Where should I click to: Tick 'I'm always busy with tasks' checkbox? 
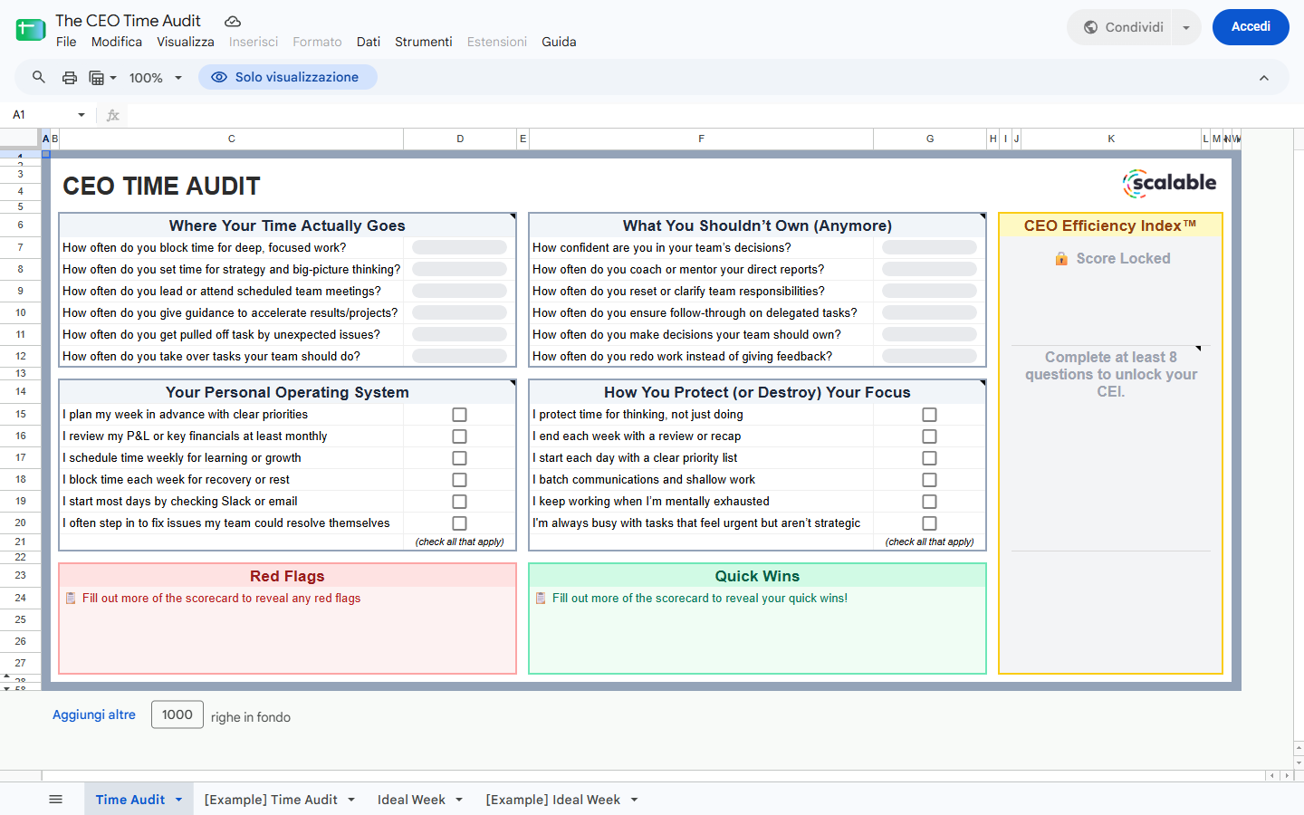929,523
